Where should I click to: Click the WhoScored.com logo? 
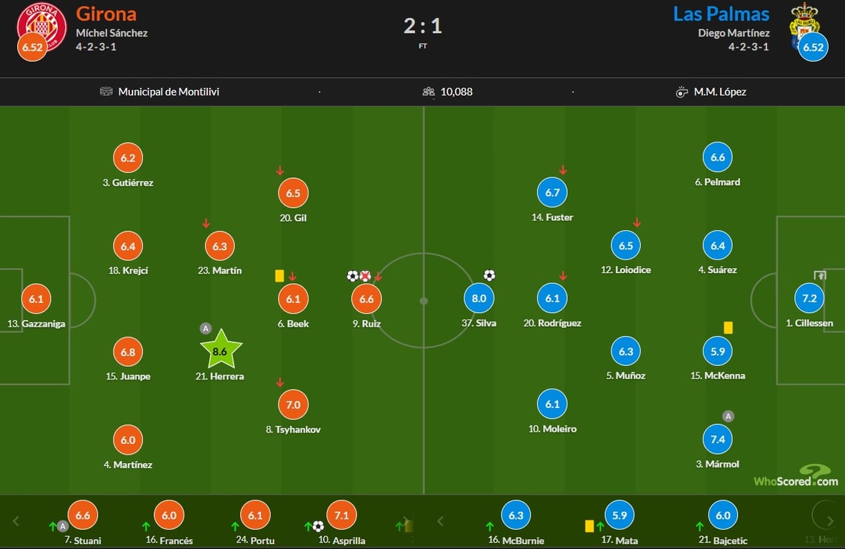point(796,475)
